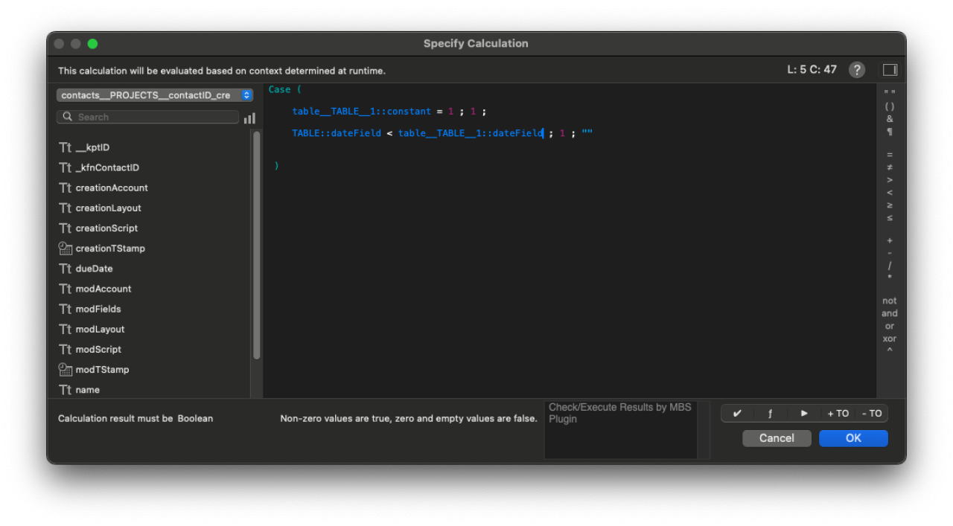Click the bar-chart sort icon beside Search

(249, 118)
